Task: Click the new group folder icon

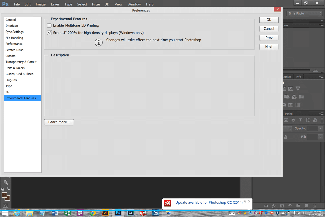Action: [298, 206]
